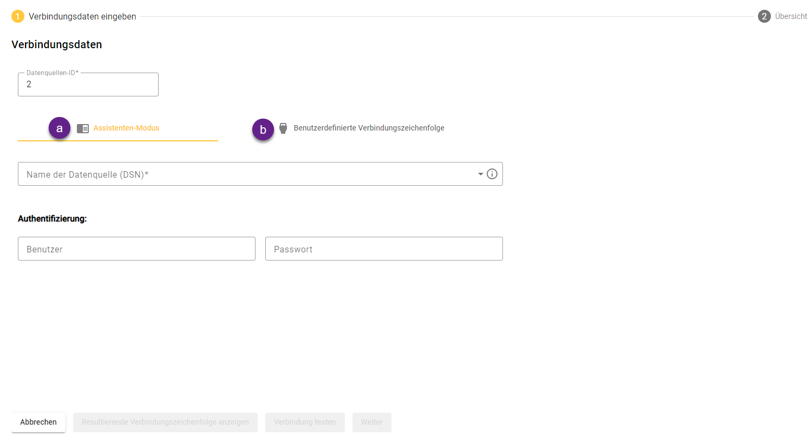
Task: Click the Assistenten-Modus panel icon
Action: click(x=83, y=128)
